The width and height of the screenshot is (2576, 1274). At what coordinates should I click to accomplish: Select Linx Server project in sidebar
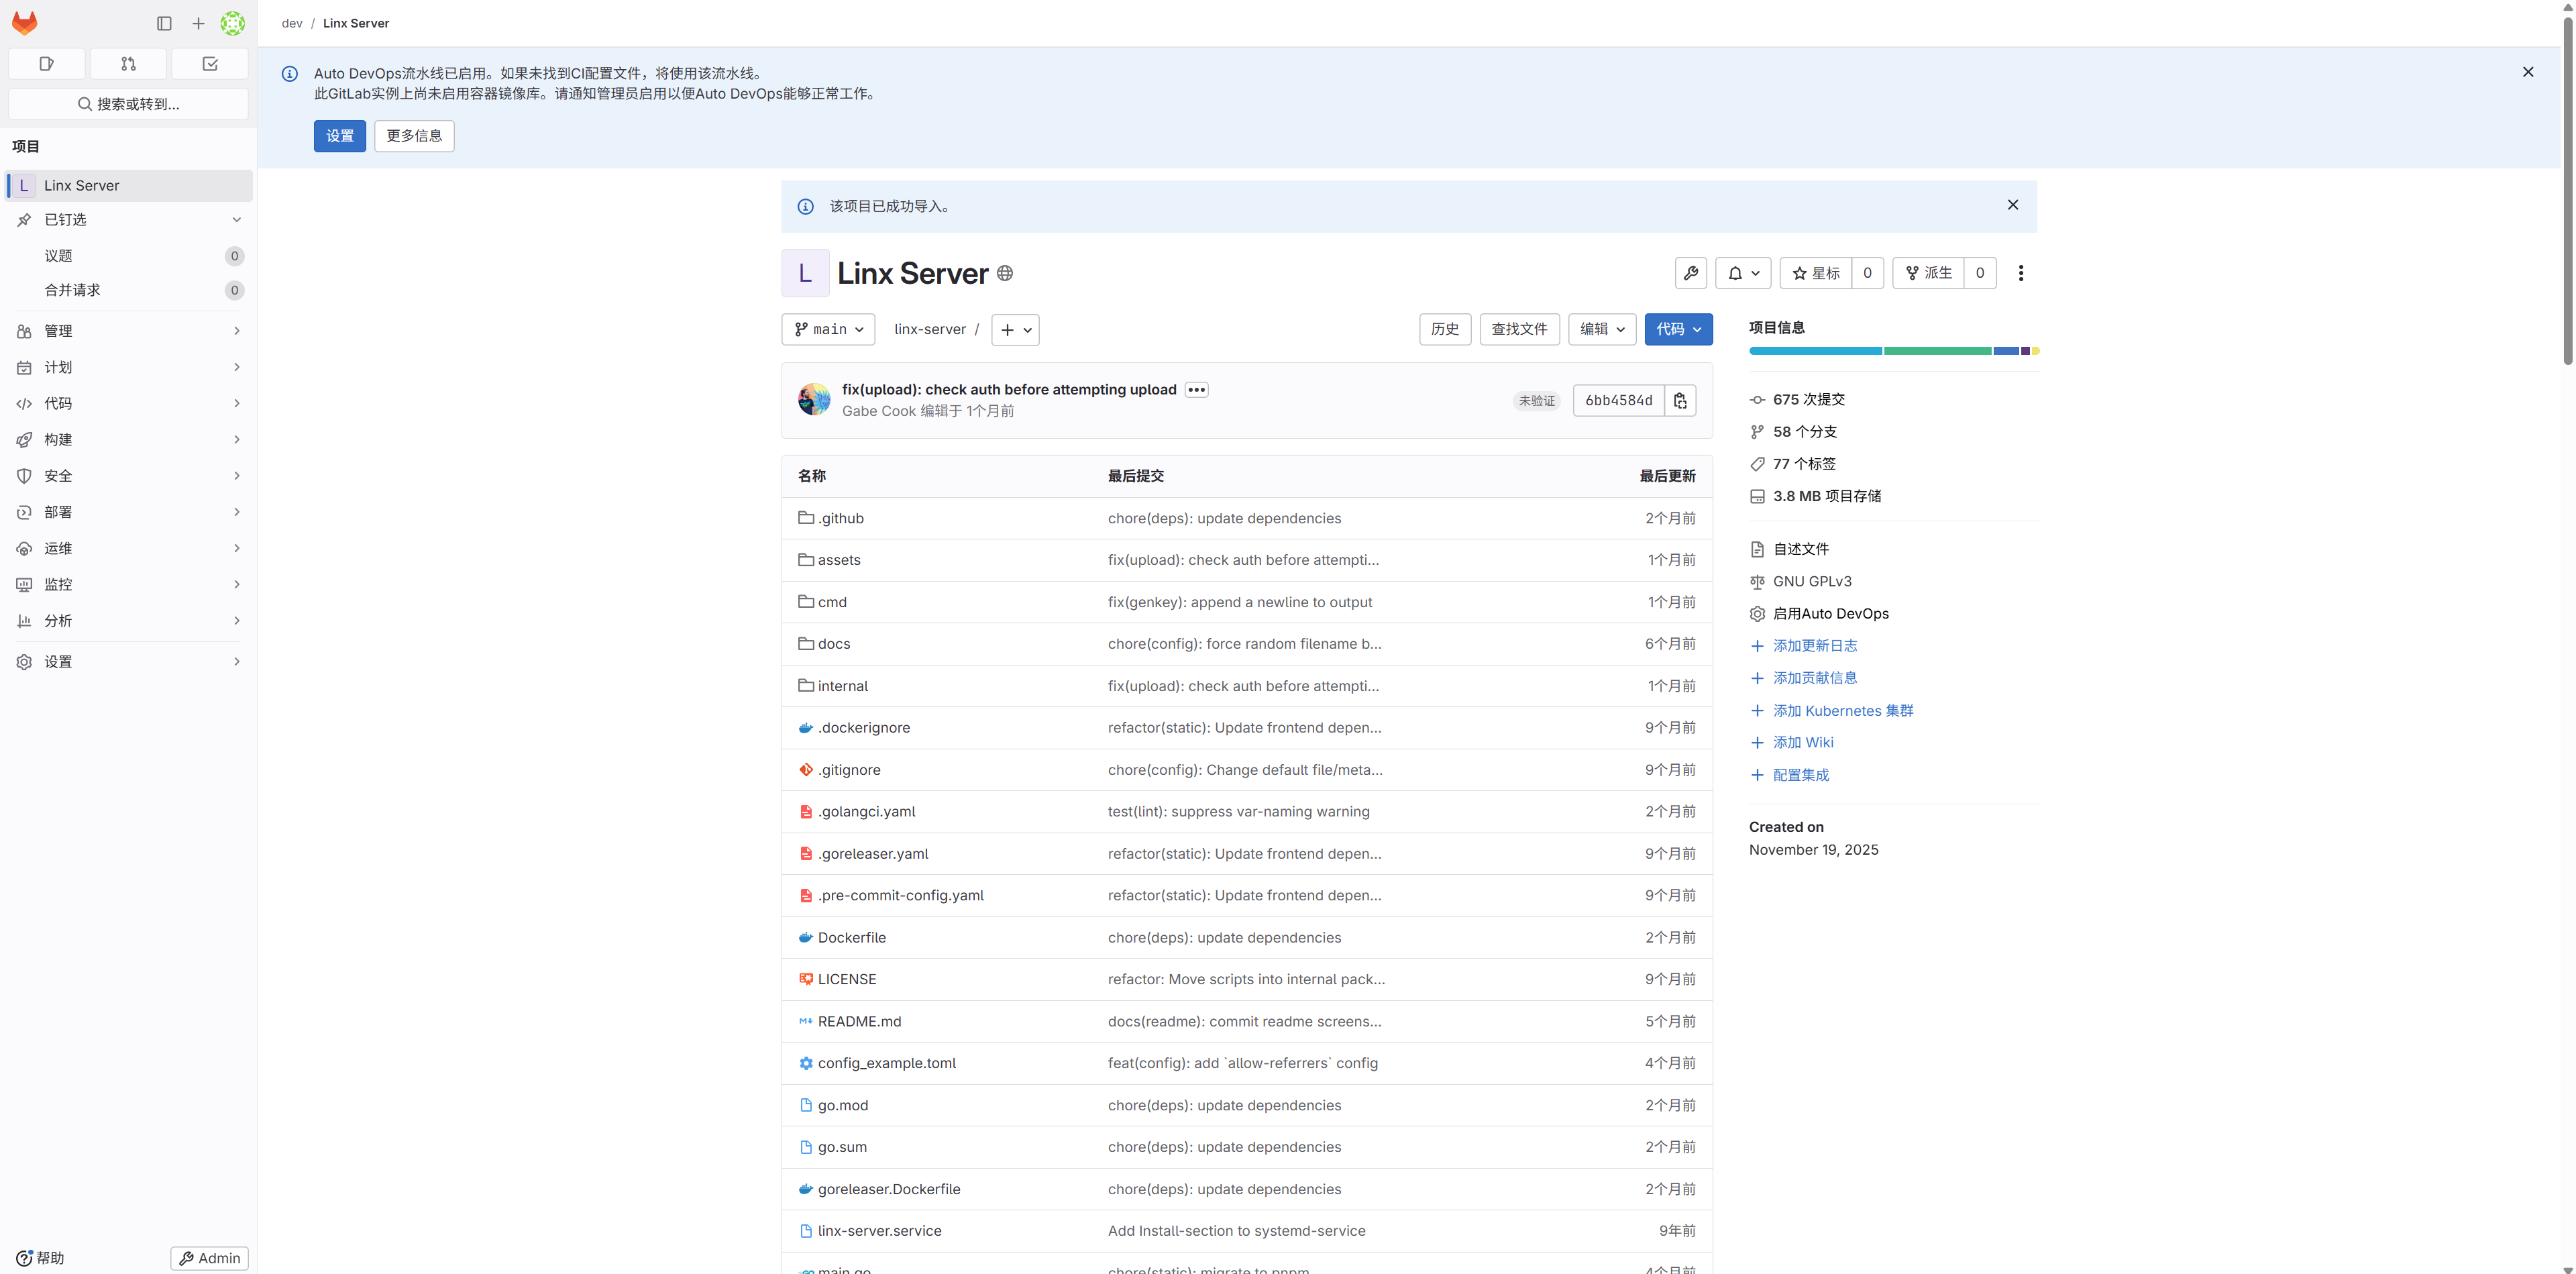pos(128,186)
